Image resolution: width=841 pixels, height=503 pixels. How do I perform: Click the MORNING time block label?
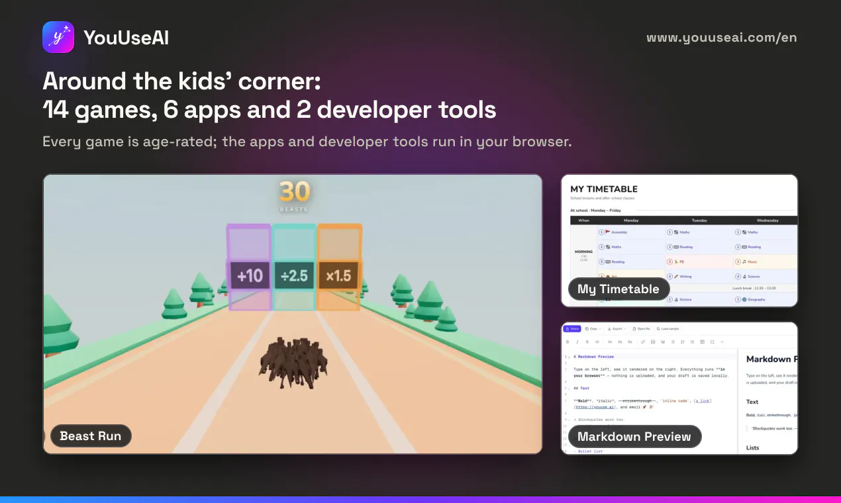[x=583, y=251]
